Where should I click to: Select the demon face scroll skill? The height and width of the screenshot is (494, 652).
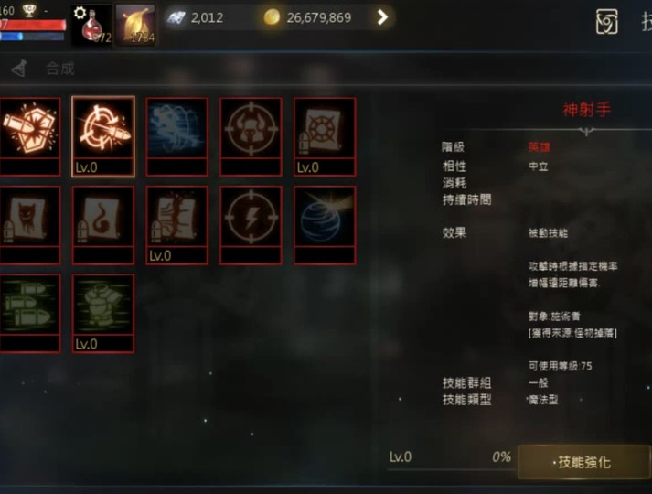click(x=29, y=225)
